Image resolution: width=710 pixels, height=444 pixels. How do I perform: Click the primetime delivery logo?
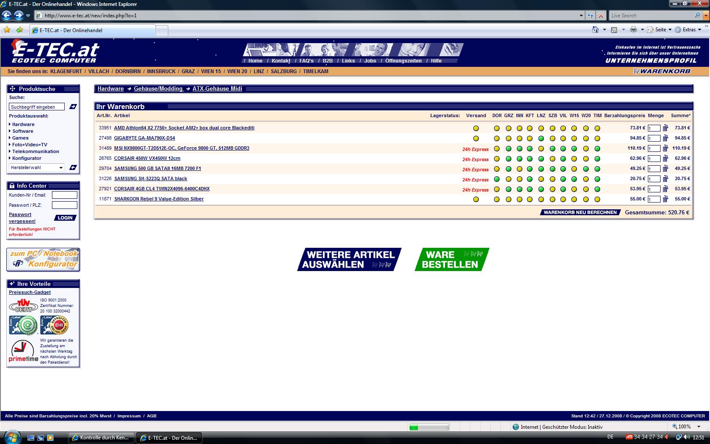coord(23,351)
